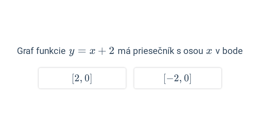The image size is (260, 130).
Task: Click the word 'má' in the question
Action: [124, 51]
